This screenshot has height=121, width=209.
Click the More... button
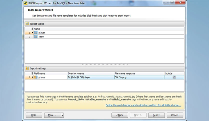click(52, 115)
